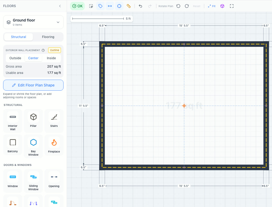The image size is (272, 207).
Task: Select the top wall midpoint handle
Action: pos(184,44)
